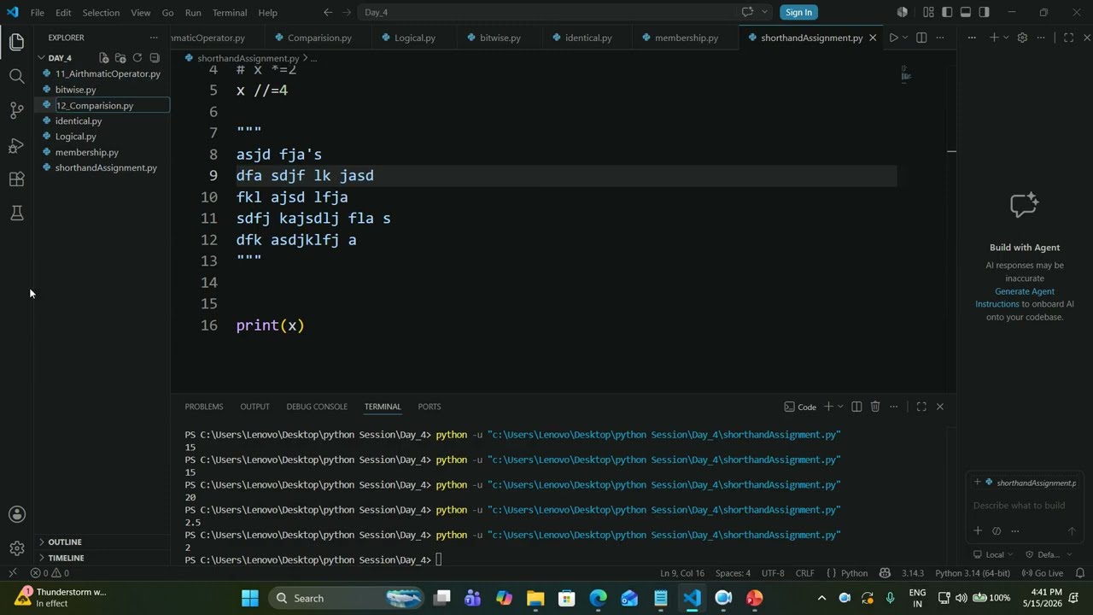
Task: Select Python 3.14 (64-bit) interpreter
Action: pyautogui.click(x=973, y=573)
